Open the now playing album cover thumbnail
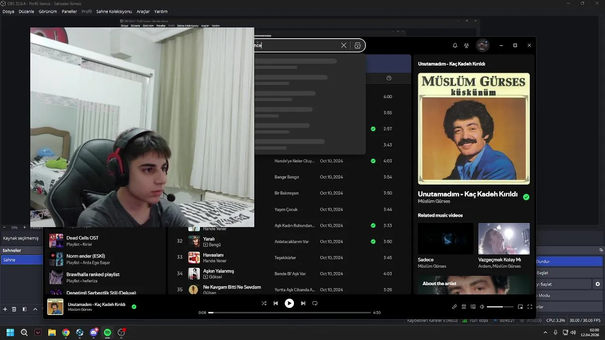605x340 pixels. [x=55, y=306]
